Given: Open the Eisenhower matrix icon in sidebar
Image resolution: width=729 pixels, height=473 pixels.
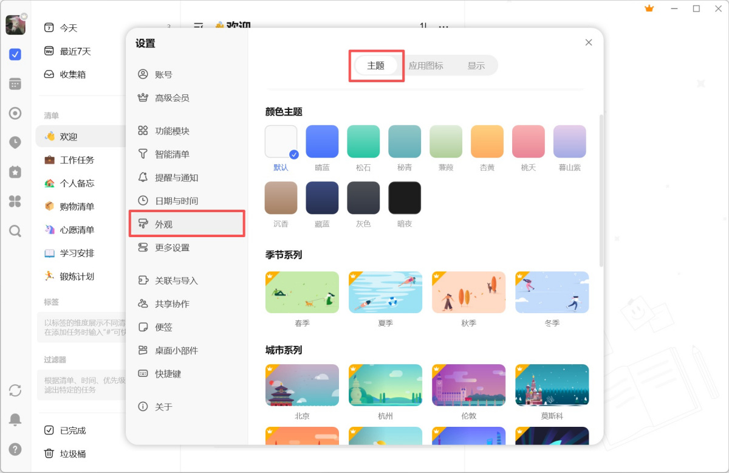Looking at the screenshot, I should pos(15,201).
